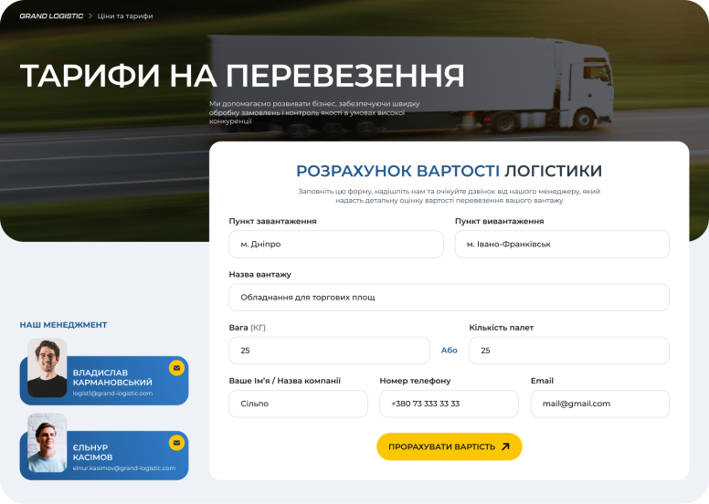Screen dimensions: 709x504
Task: Click the Владислав Кармановський name
Action: click(112, 377)
